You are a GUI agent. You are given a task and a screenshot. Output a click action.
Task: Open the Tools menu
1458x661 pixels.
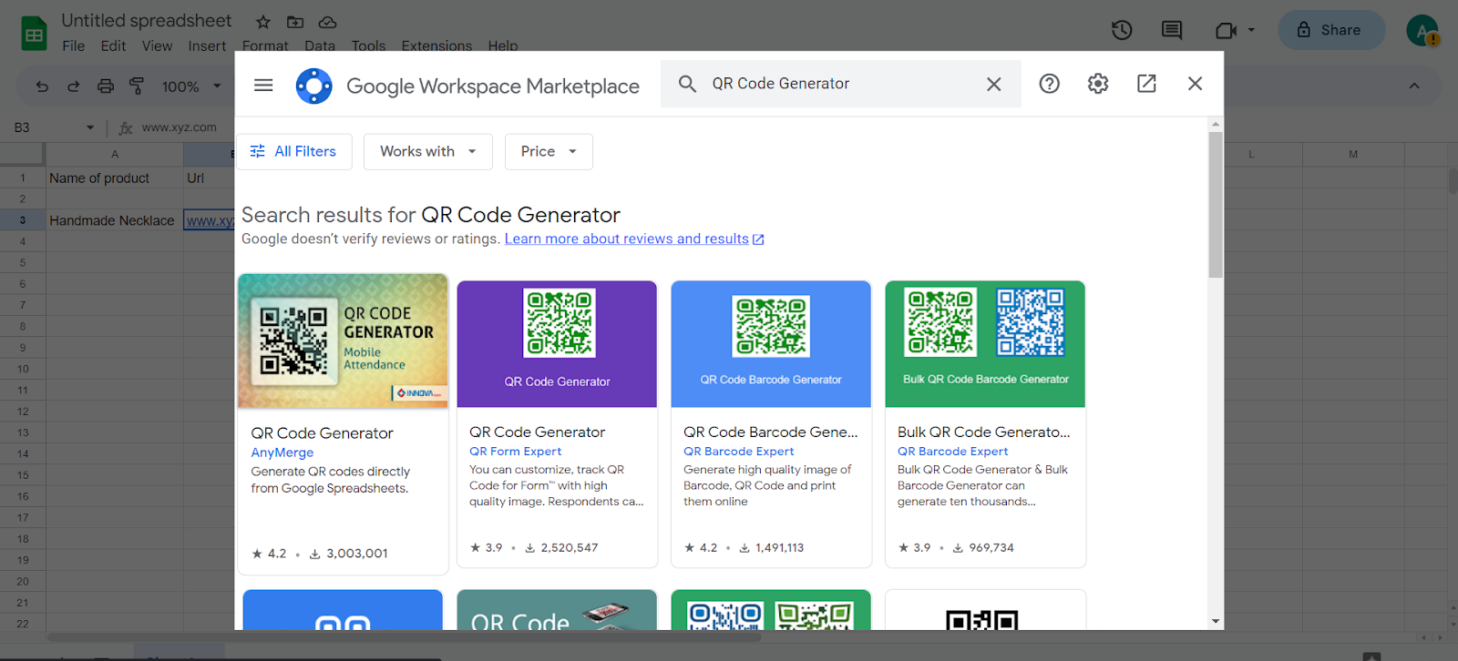[x=368, y=46]
